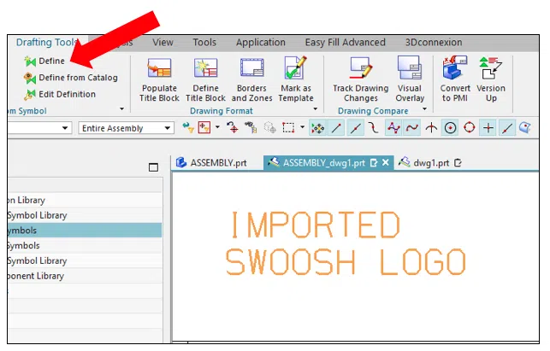Toggle Control Point snap
This screenshot has width=550, height=351.
click(374, 128)
